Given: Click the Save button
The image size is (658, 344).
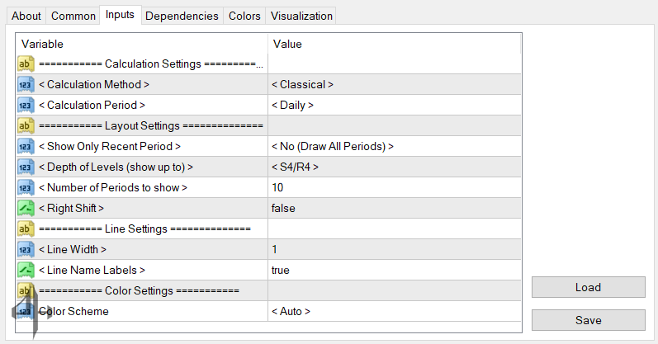Looking at the screenshot, I should [x=588, y=320].
